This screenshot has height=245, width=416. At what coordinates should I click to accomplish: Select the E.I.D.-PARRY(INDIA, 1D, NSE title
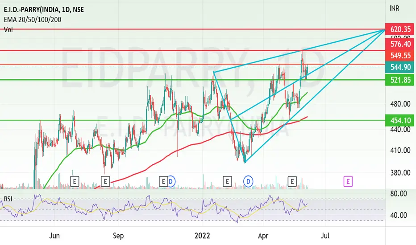(x=44, y=10)
